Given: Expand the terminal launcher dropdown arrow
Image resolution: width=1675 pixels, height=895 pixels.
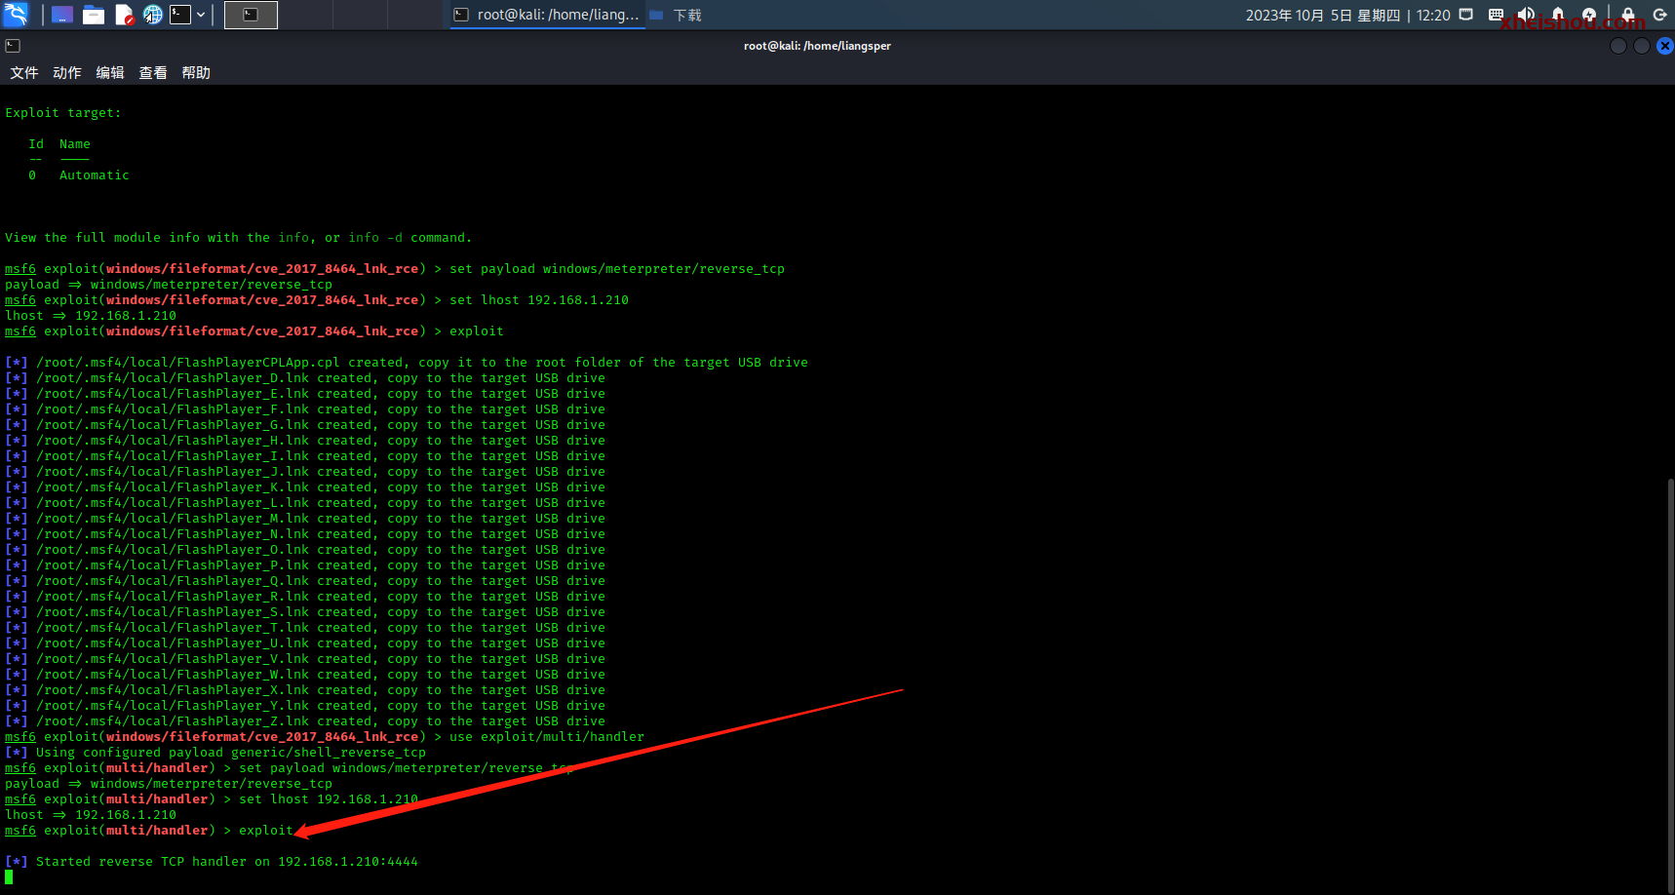Looking at the screenshot, I should click(201, 15).
